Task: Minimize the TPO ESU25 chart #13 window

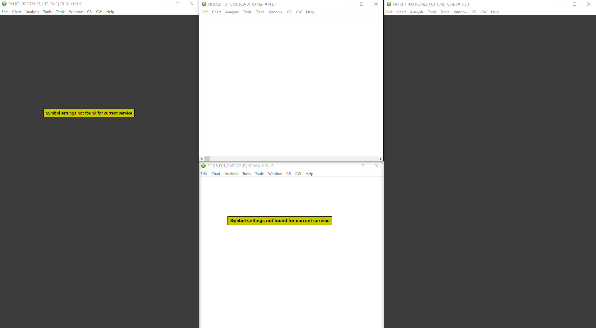Action: 163,4
